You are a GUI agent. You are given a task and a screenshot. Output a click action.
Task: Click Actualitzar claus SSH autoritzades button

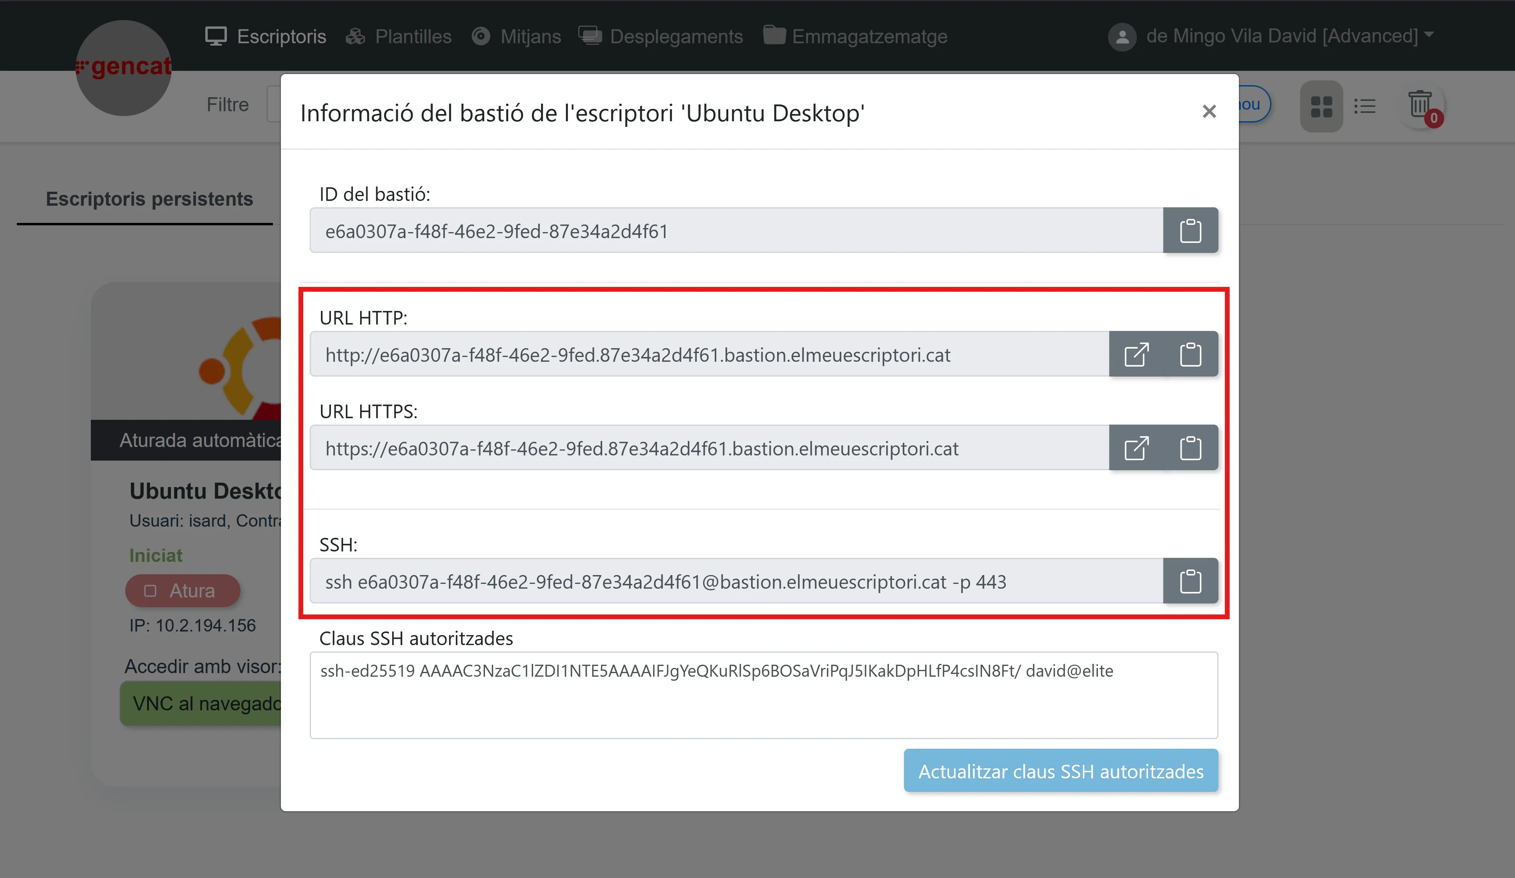click(1060, 771)
